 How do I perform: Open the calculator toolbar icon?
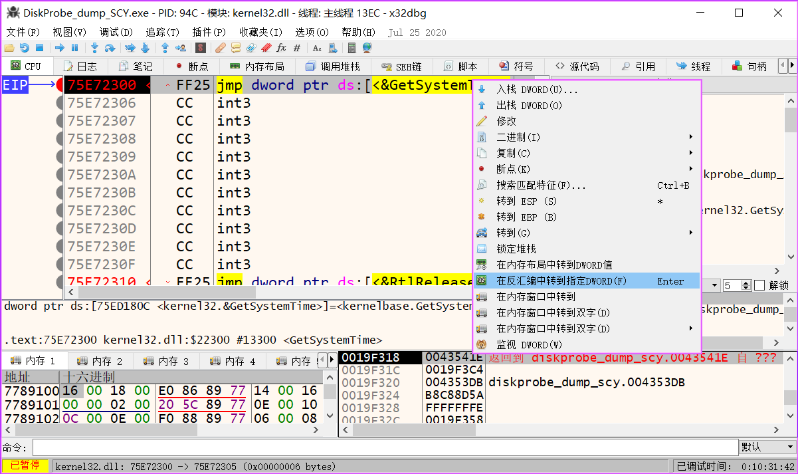pos(351,48)
